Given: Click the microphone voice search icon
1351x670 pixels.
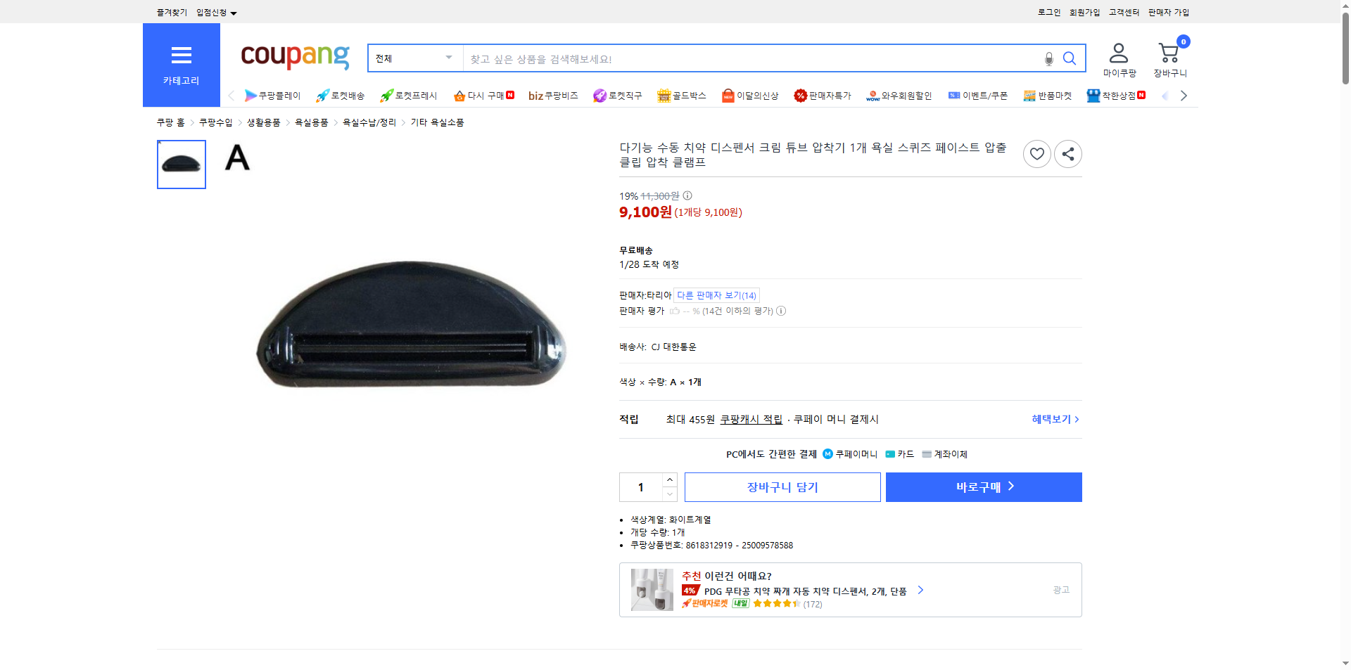Looking at the screenshot, I should 1048,59.
